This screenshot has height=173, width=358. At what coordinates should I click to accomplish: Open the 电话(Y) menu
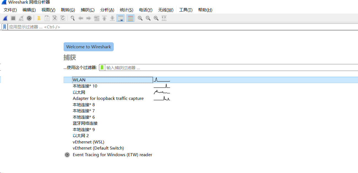click(x=146, y=10)
